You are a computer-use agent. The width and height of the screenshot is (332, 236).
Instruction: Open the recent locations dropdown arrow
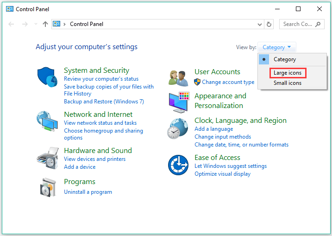coord(36,24)
